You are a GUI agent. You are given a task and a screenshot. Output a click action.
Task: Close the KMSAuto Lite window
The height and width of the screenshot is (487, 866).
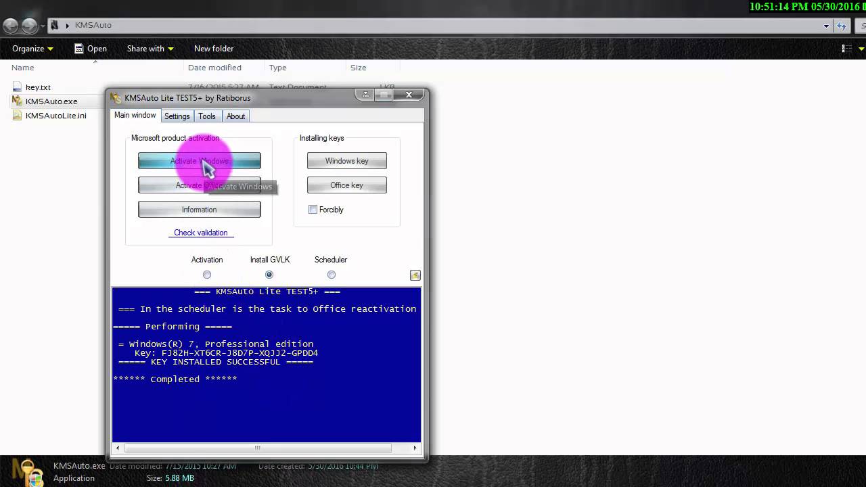(409, 95)
